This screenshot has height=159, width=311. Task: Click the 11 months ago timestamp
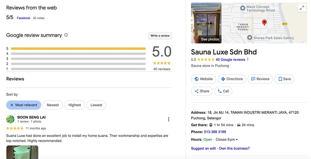point(36,128)
